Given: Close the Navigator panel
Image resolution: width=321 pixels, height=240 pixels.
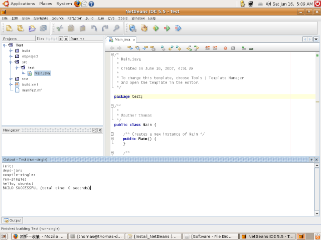Looking at the screenshot, I should coord(100,130).
